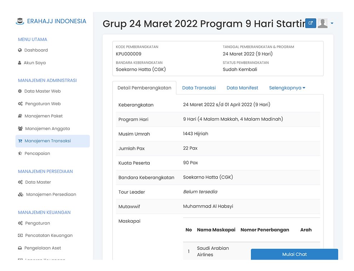Click the blue external-link icon button

[x=311, y=23]
